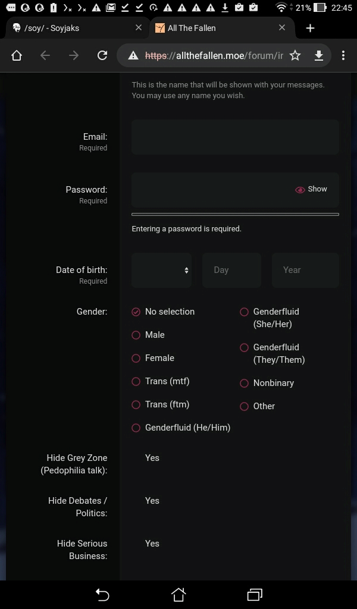Viewport: 357px width, 609px height.
Task: Focus the Year of birth field
Action: [x=305, y=270]
